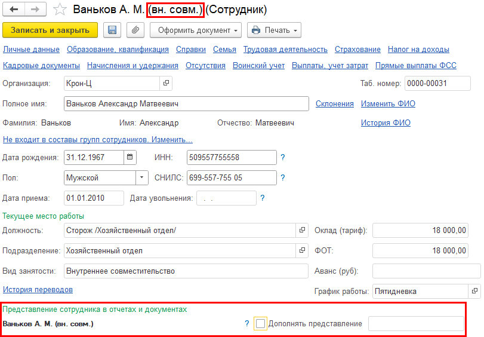The image size is (484, 337).
Task: Go back with the left arrow button
Action: [14, 10]
